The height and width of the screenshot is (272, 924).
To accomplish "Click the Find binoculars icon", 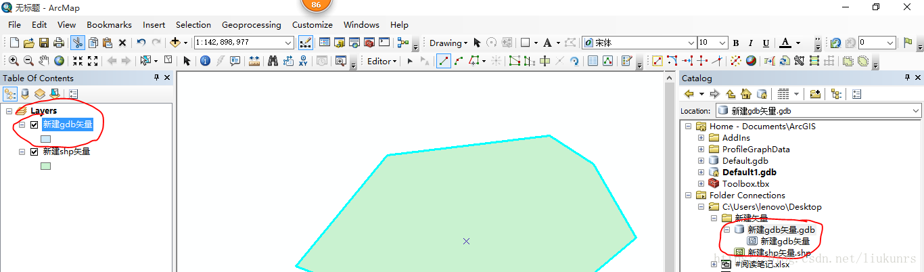I will (x=273, y=61).
